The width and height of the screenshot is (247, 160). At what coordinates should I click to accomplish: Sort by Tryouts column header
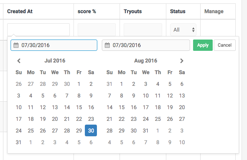point(133,11)
